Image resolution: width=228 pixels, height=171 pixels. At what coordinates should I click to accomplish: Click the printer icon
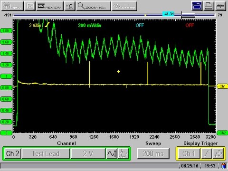(x=209, y=6)
